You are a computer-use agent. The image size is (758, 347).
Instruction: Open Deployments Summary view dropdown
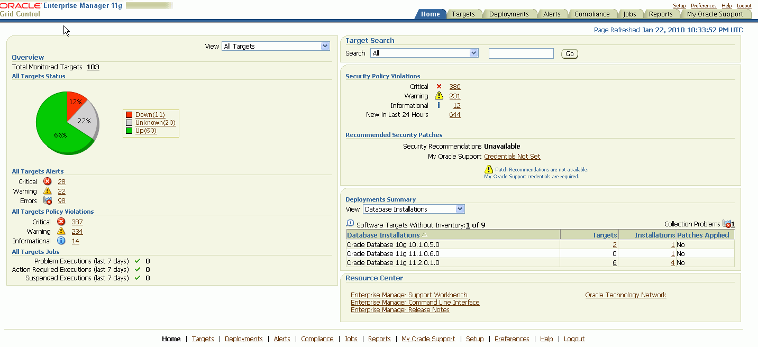414,209
